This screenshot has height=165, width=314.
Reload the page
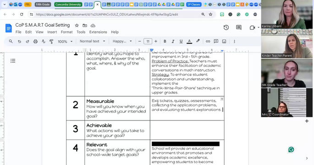click(22, 14)
